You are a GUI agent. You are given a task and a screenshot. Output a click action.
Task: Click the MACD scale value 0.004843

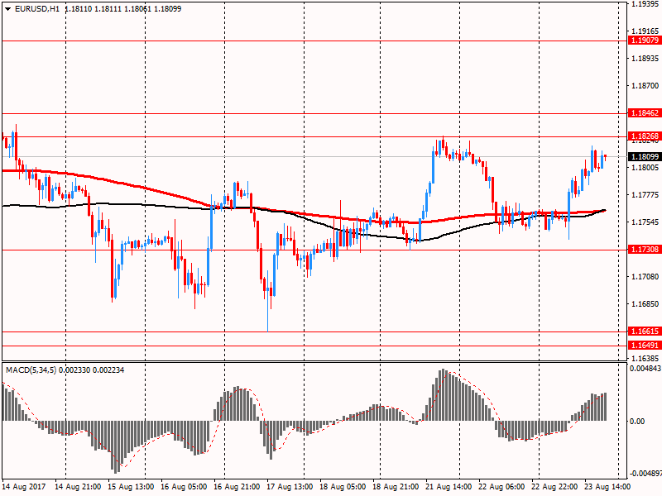645,369
